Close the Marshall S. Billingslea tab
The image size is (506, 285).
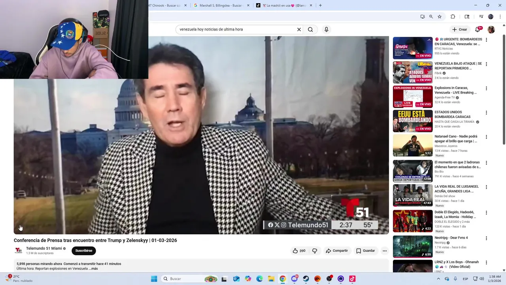point(248,6)
